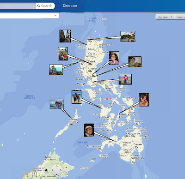Pan the map down with the bottom arrow
Screen dimensions: 185x179
(x=56, y=174)
